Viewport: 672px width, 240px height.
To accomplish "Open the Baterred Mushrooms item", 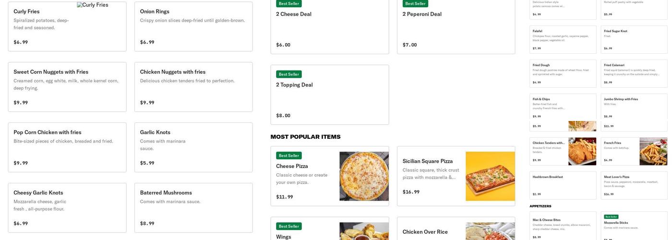I will (193, 208).
